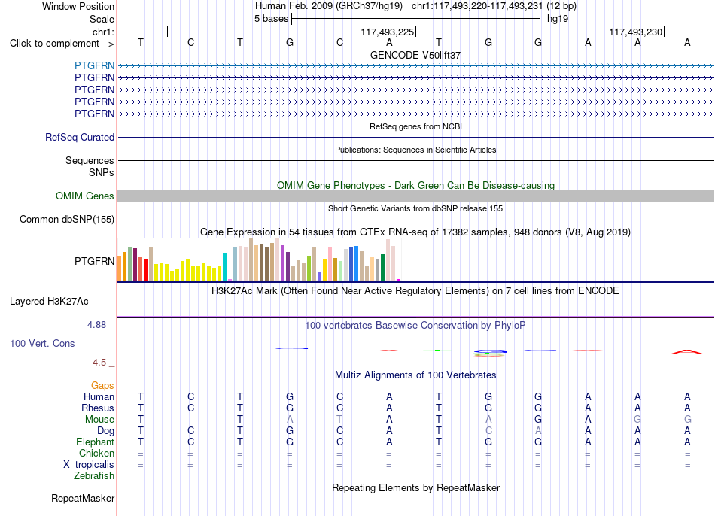Click 'Publications: Sequences in Scientific Articles' title
The image size is (715, 516).
point(415,150)
